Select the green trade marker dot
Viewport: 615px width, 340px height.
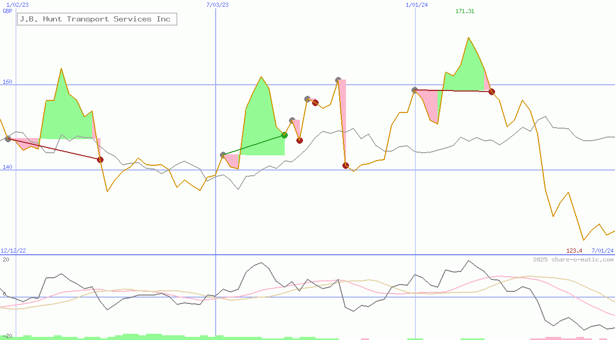[284, 135]
